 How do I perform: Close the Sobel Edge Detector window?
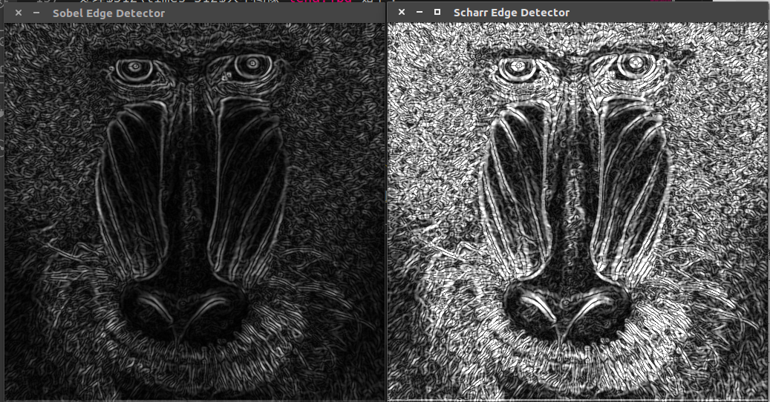pyautogui.click(x=18, y=13)
